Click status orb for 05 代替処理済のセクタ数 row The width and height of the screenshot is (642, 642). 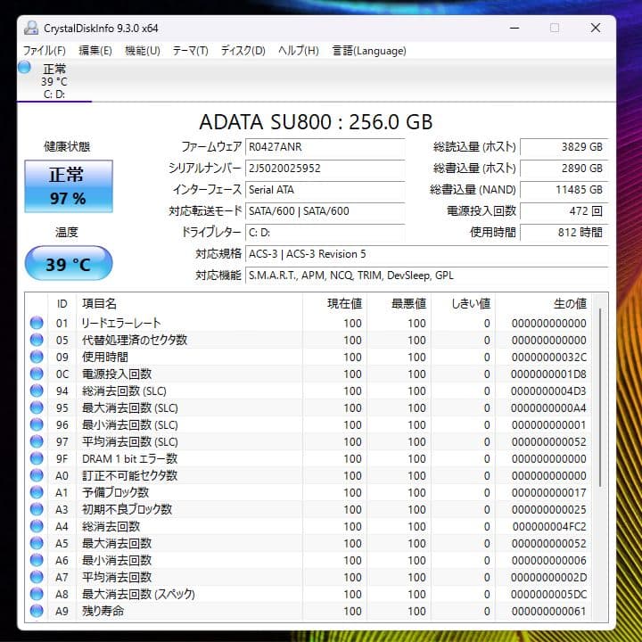tap(37, 340)
